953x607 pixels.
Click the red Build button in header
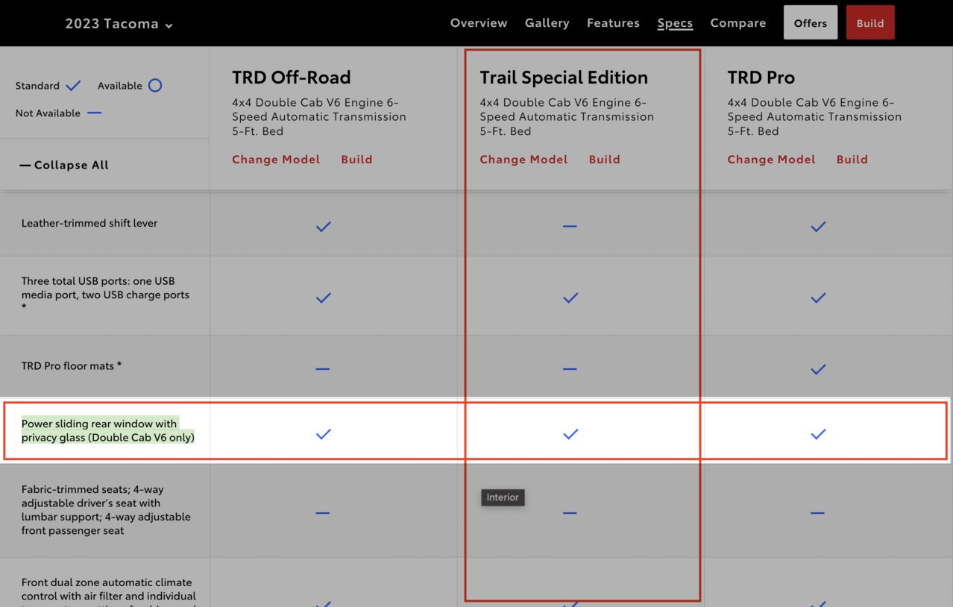[x=870, y=22]
